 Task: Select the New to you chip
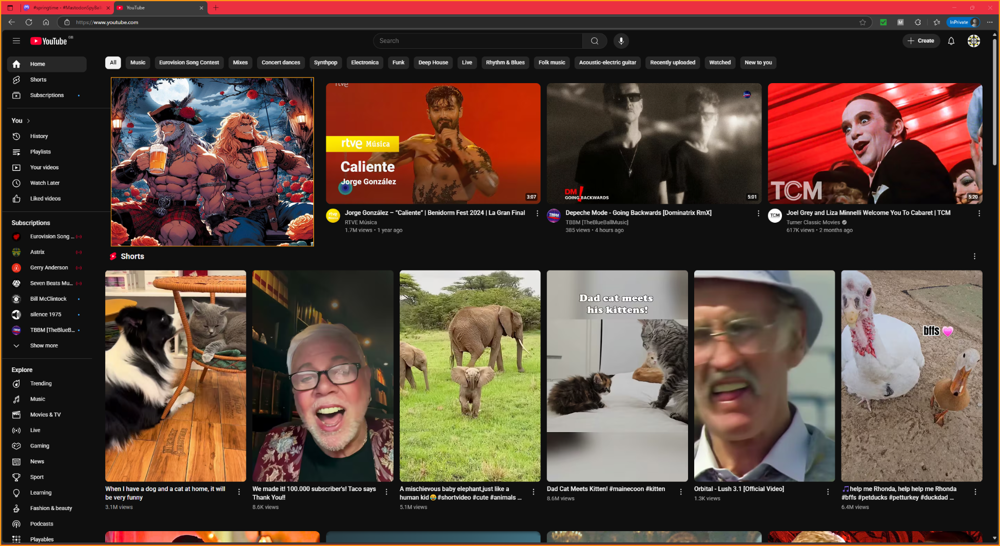coord(758,63)
